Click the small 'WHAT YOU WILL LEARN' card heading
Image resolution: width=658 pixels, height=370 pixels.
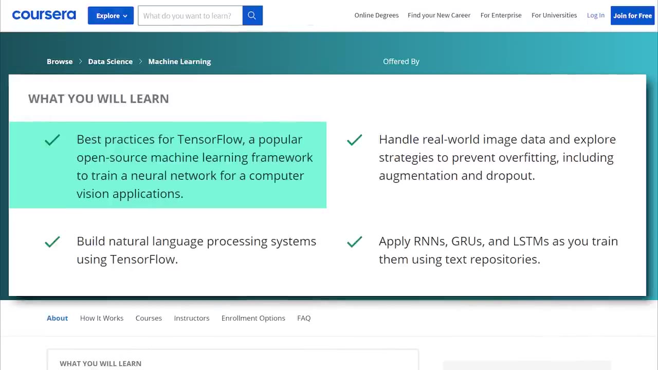(100, 363)
